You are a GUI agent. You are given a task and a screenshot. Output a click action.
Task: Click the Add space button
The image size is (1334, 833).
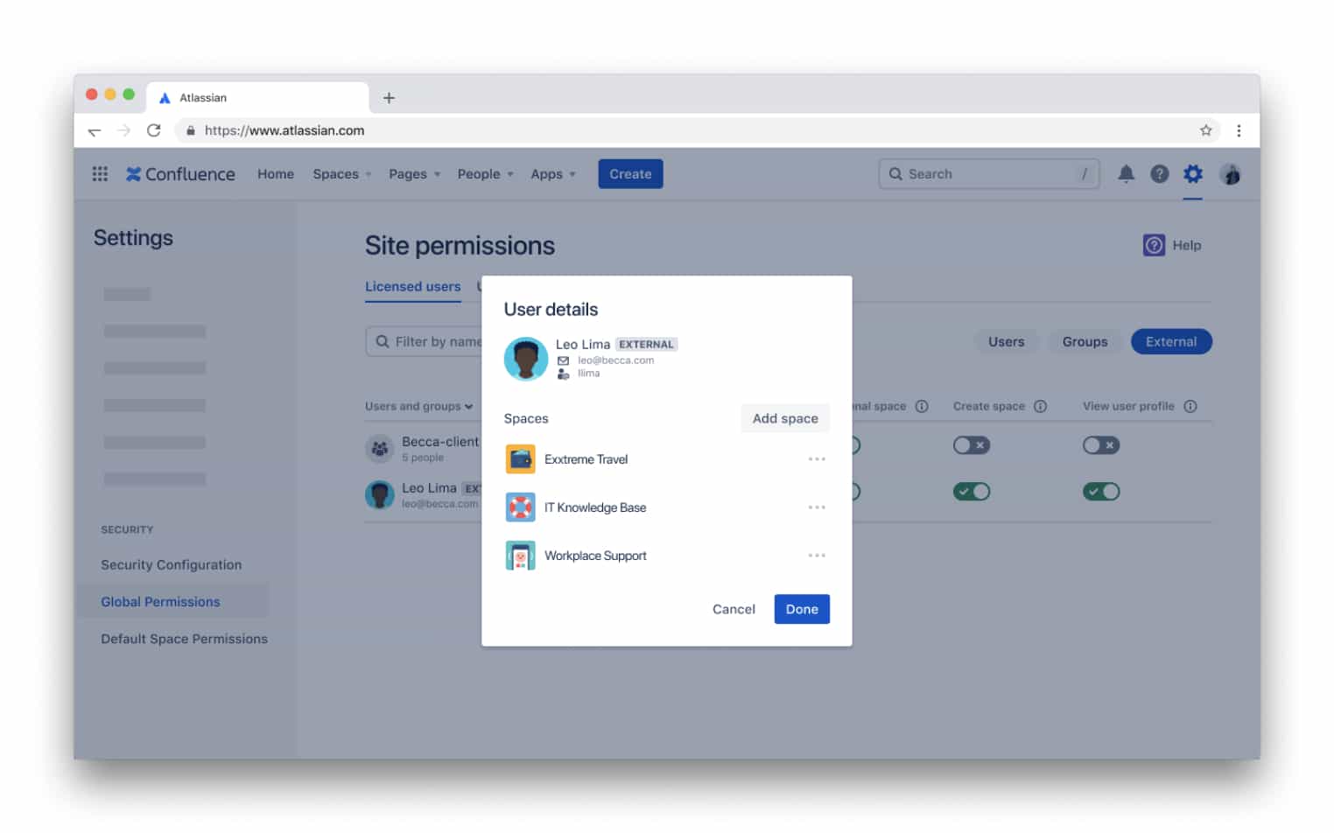pos(784,418)
